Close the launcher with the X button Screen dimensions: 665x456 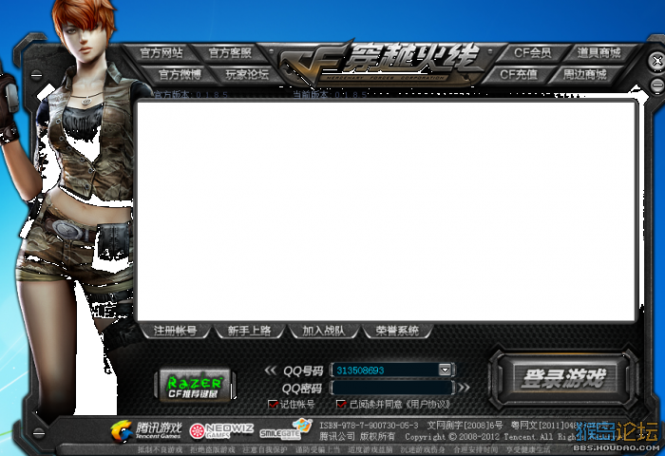[656, 61]
